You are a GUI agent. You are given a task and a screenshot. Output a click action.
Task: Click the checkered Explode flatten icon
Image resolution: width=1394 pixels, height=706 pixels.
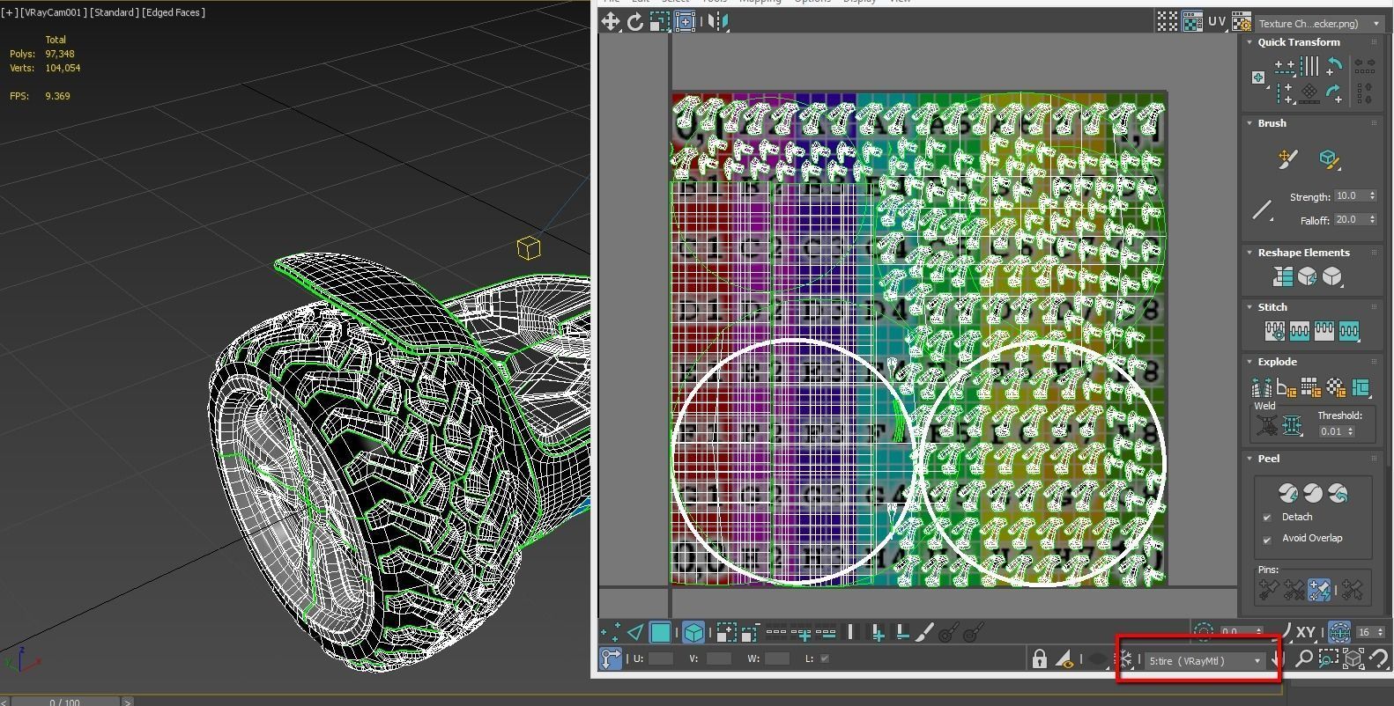point(1336,387)
